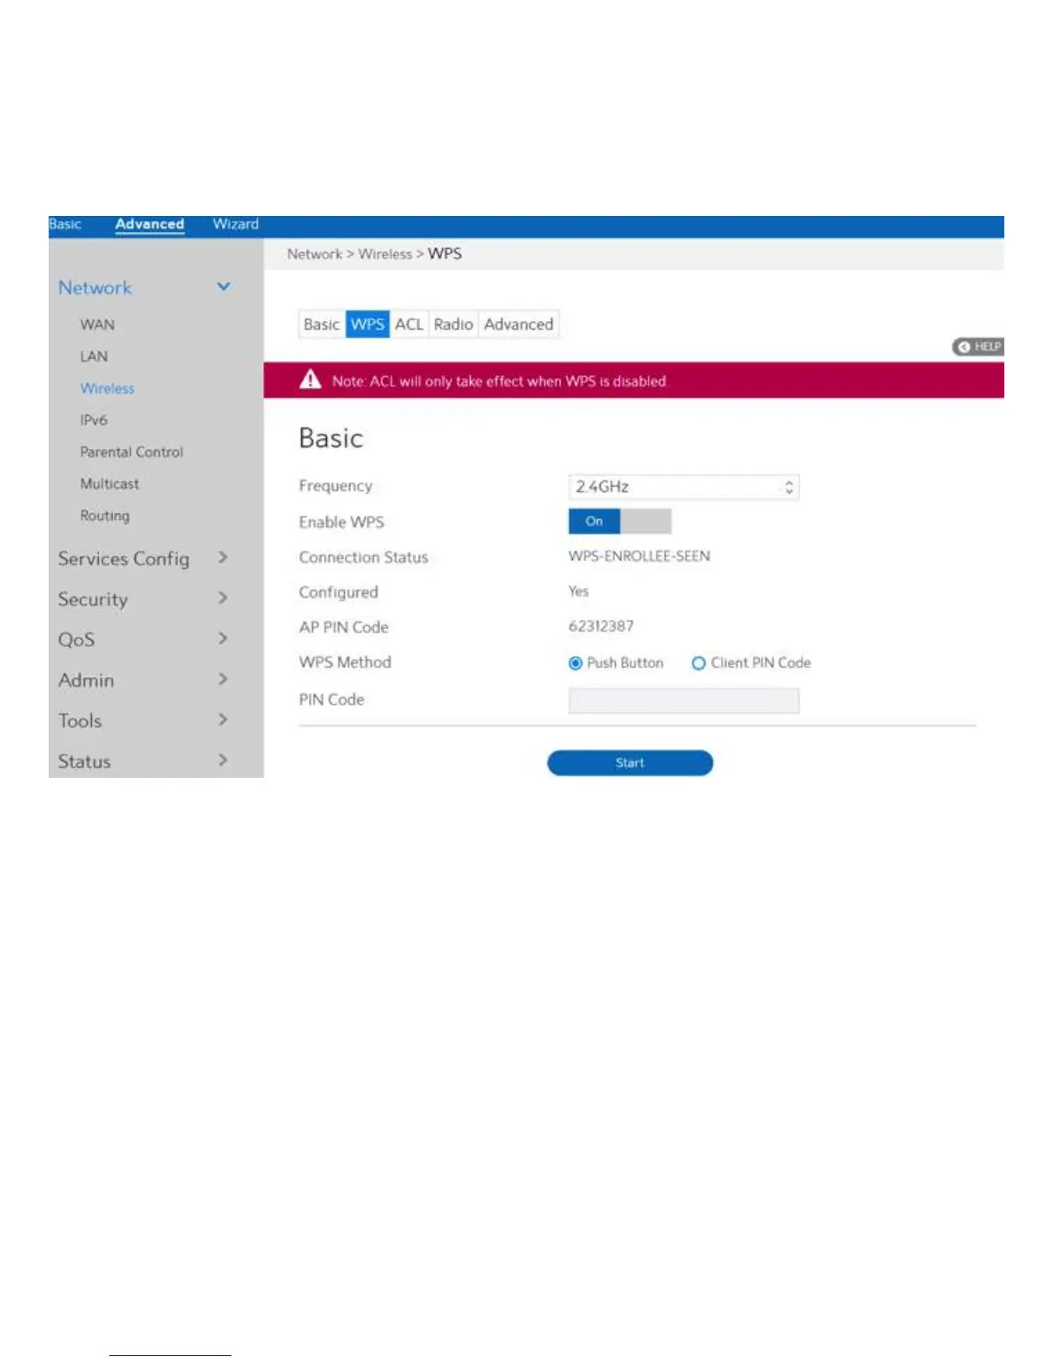Click the Status menu label
The height and width of the screenshot is (1363, 1053).
[84, 762]
